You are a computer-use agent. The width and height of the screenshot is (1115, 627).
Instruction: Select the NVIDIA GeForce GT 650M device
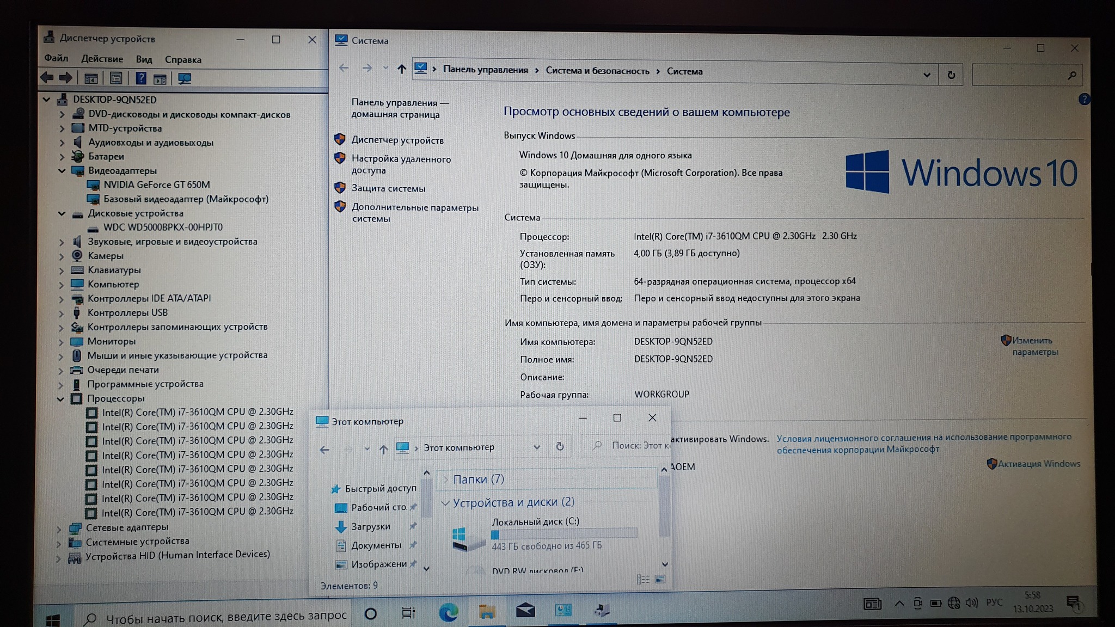point(157,185)
